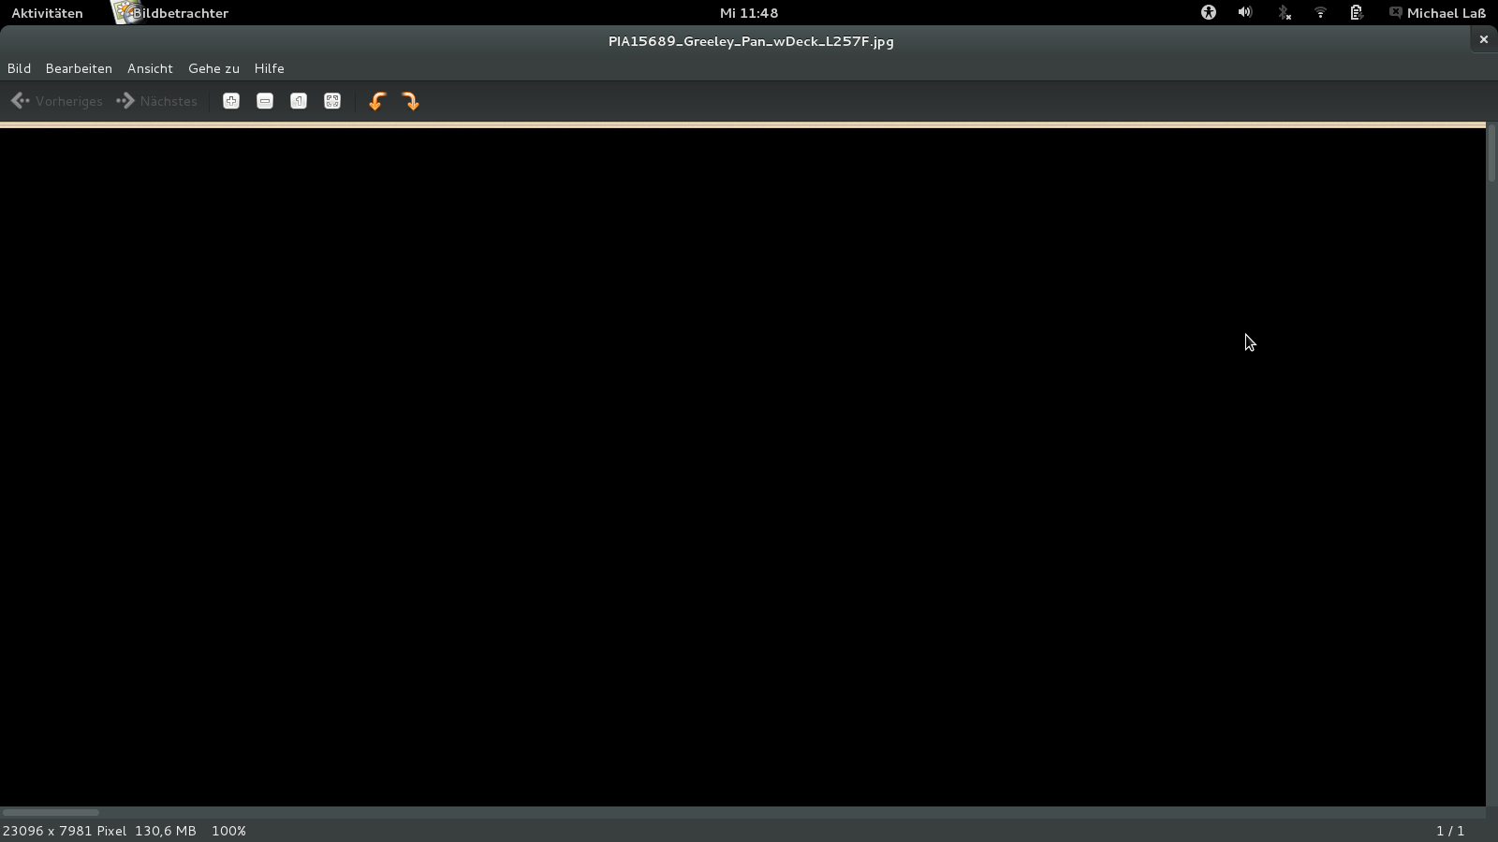1498x842 pixels.
Task: Open the Wi-Fi network indicator
Action: point(1320,12)
